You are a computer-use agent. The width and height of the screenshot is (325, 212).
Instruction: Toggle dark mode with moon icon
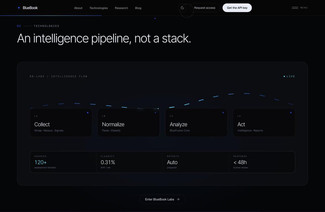[x=183, y=8]
